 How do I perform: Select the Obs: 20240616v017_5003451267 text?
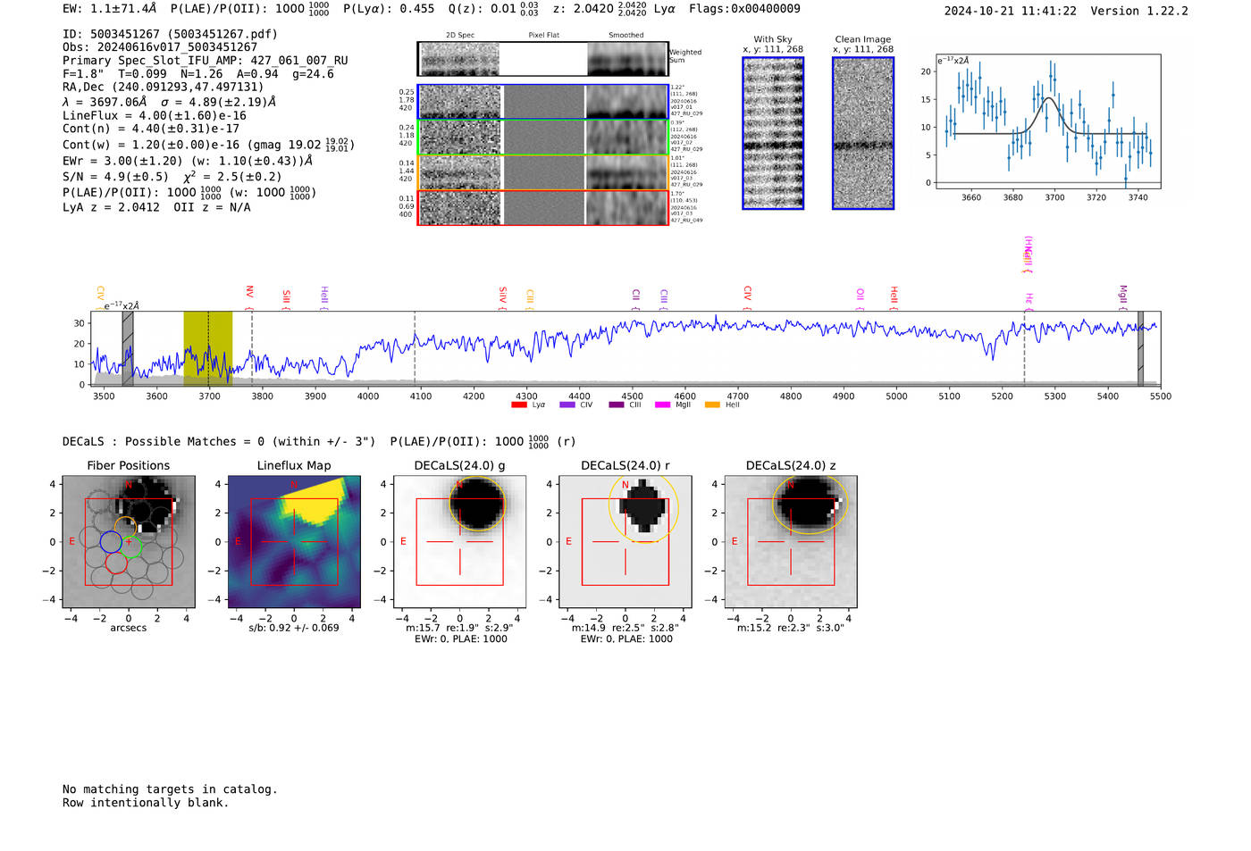[160, 47]
